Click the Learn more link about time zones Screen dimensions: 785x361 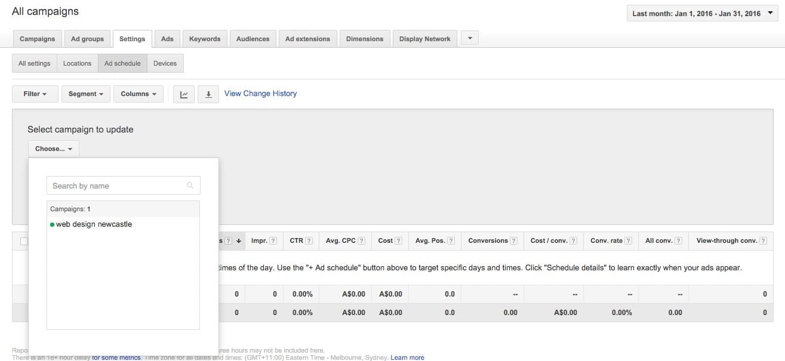(407, 357)
